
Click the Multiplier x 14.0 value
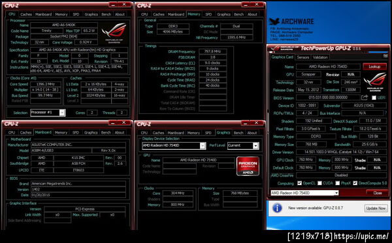46,90
